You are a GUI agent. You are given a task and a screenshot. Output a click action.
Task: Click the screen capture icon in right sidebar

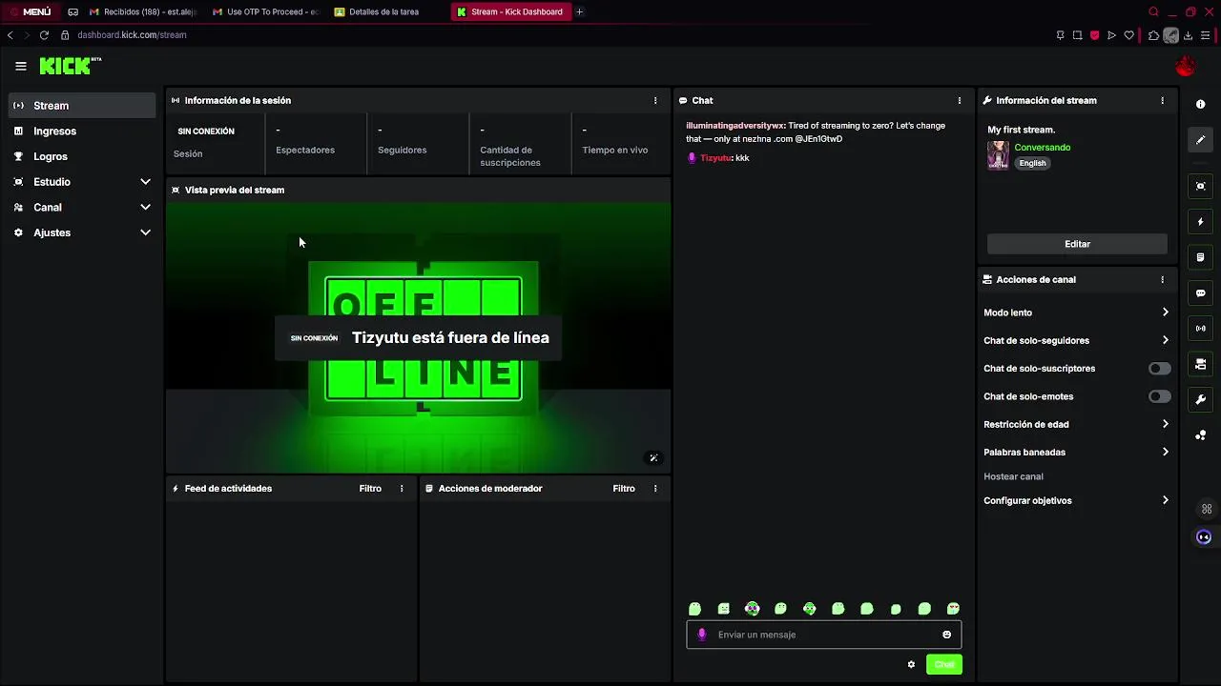click(1201, 186)
